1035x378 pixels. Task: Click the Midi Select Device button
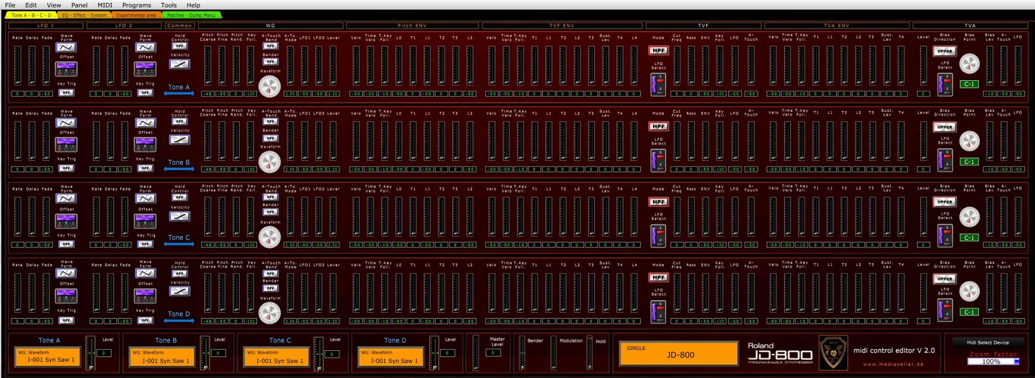(x=990, y=342)
